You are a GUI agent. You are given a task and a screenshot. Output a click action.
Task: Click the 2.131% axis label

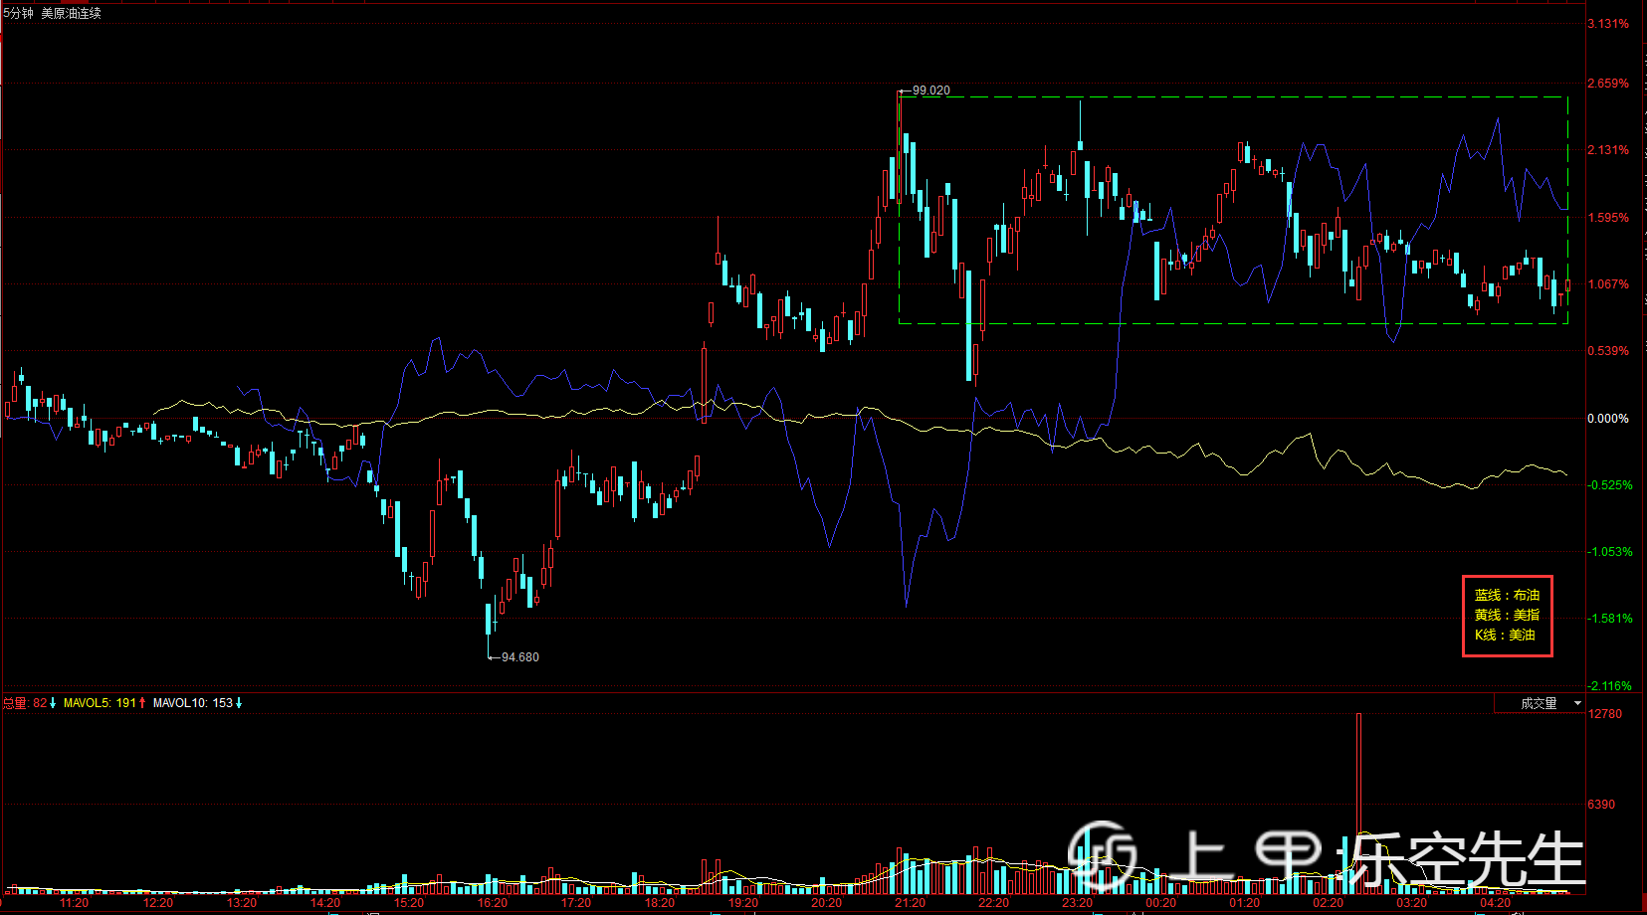coord(1608,150)
